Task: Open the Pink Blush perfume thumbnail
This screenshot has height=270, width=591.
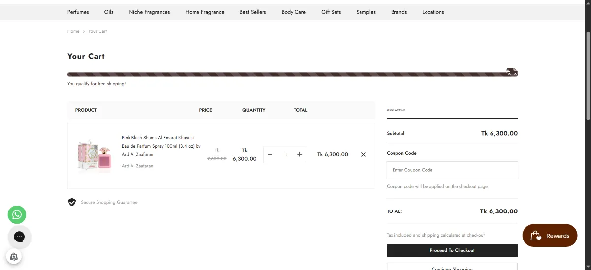Action: (95, 155)
